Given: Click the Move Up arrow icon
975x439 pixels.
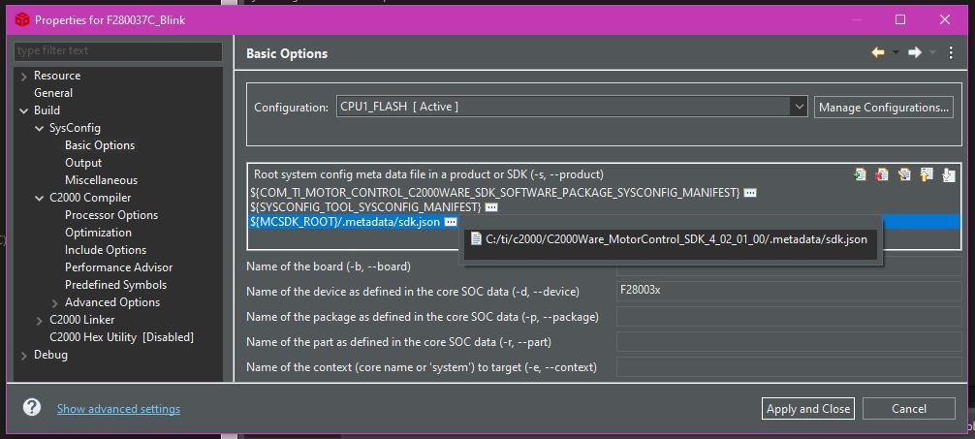Looking at the screenshot, I should tap(927, 174).
